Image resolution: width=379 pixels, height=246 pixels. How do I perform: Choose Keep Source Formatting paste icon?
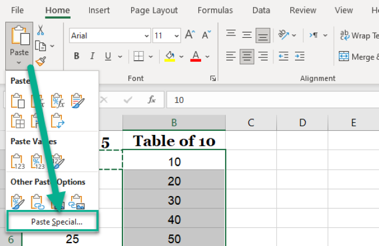coord(76,101)
